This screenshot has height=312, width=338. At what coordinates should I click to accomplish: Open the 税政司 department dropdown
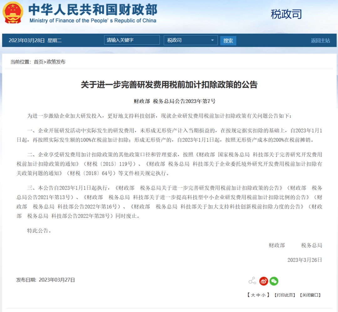pyautogui.click(x=191, y=40)
